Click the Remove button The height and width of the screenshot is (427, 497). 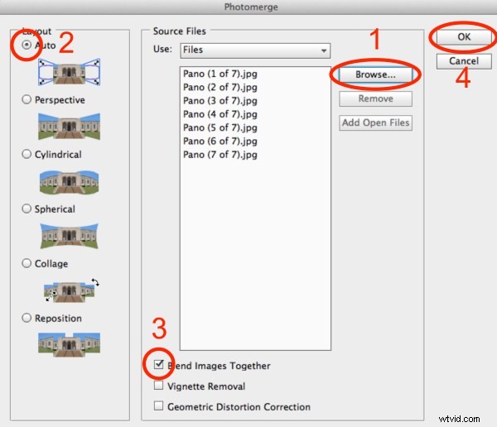375,98
